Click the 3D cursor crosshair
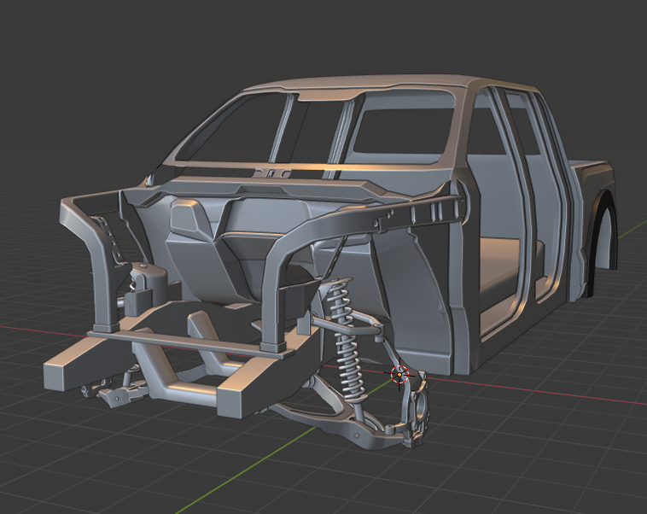This screenshot has height=514, width=647. [399, 375]
